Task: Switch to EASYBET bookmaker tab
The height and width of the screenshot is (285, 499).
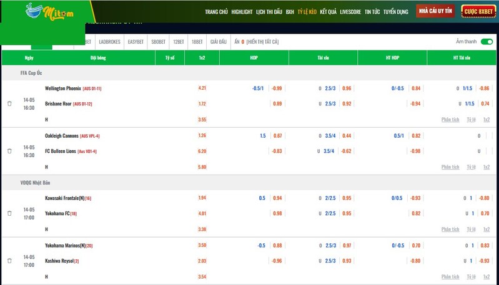Action: [136, 42]
